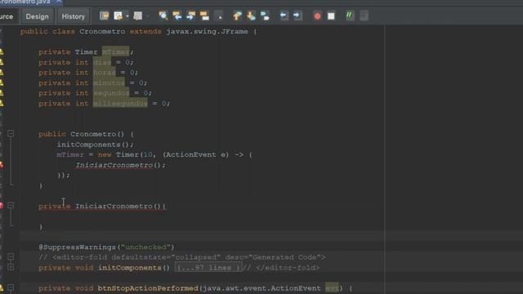Click '@SuppressWarnings' annotation text
This screenshot has height=294, width=523.
[x=77, y=247]
